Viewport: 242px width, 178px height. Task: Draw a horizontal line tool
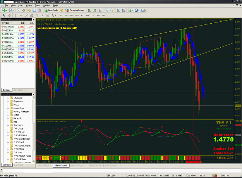[21, 15]
